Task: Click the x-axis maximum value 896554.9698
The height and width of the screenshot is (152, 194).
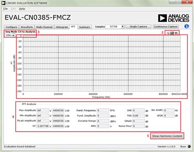Action: click(x=179, y=94)
